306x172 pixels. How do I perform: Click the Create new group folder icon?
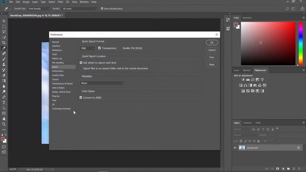[288, 169]
